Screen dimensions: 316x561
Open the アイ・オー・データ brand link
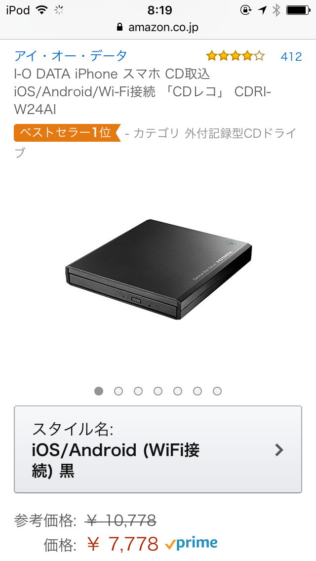71,56
